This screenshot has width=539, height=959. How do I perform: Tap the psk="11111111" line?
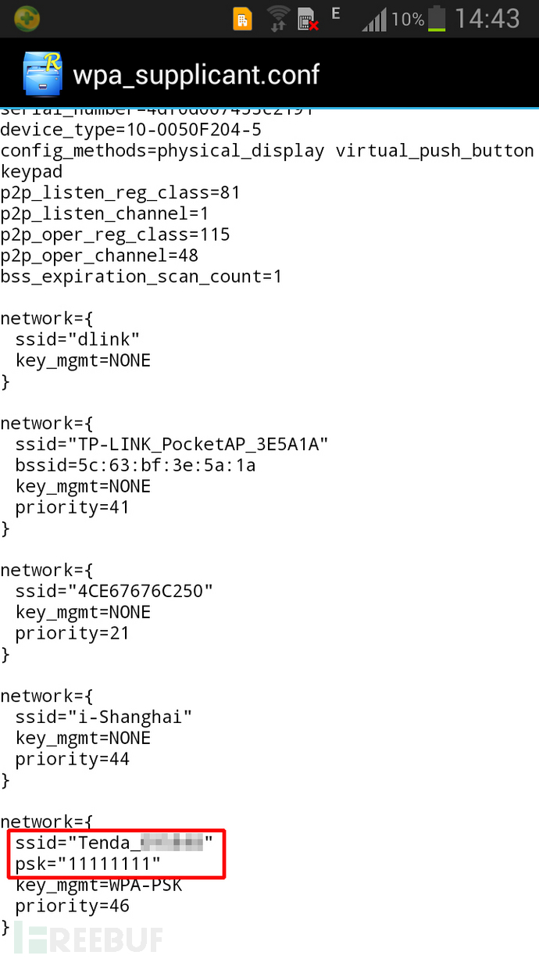tap(87, 864)
